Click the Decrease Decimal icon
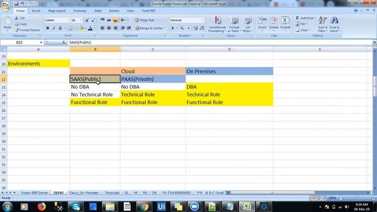Image resolution: width=377 pixels, height=212 pixels. click(202, 28)
